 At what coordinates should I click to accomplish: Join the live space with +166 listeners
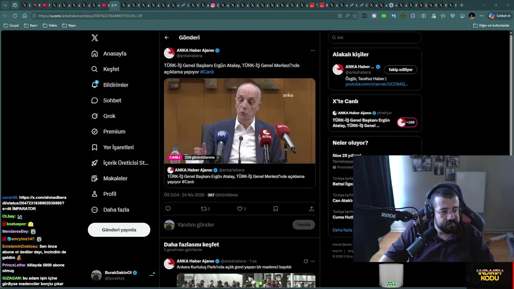coord(407,122)
